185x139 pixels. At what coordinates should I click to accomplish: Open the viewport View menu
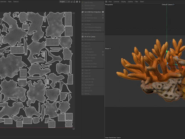(110, 2)
